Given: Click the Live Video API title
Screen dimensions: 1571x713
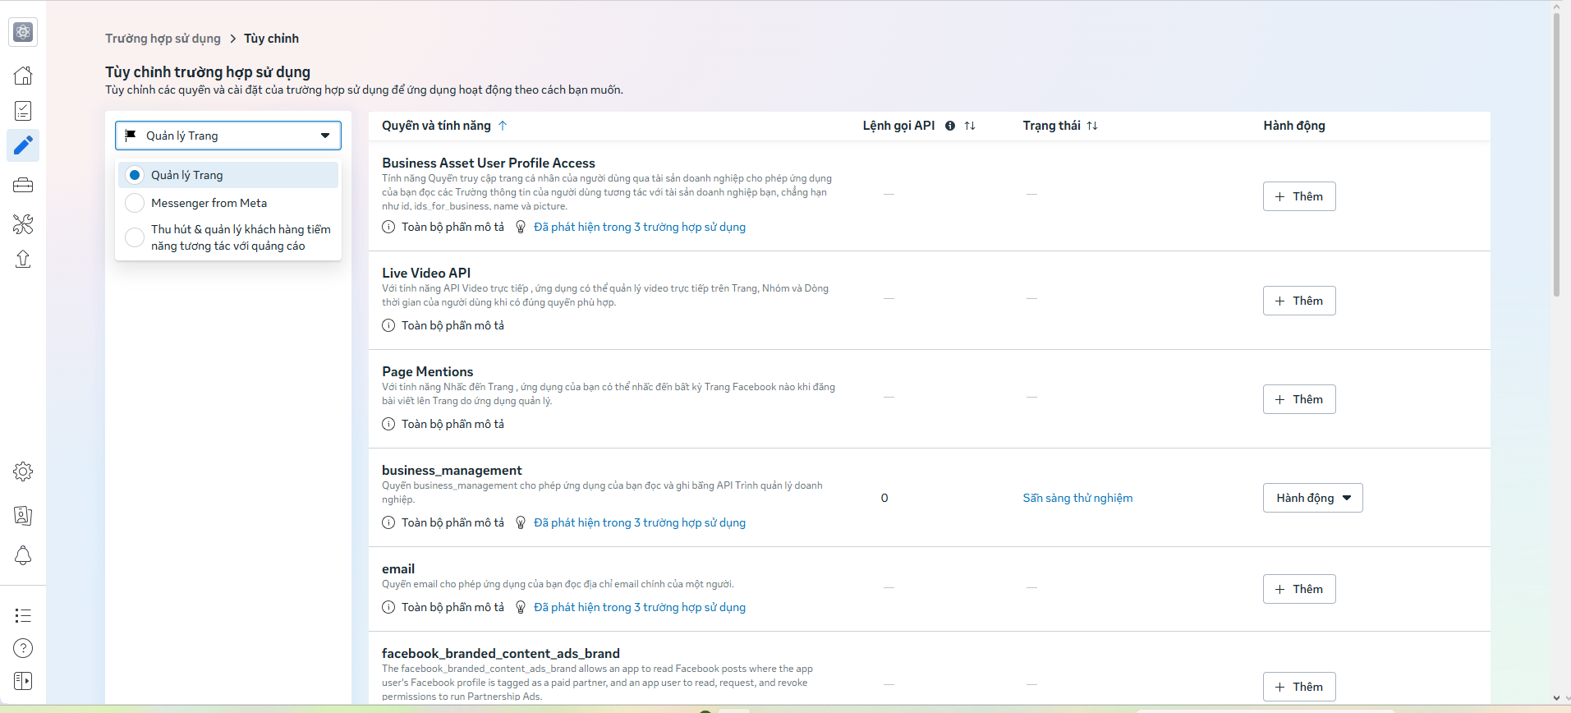Looking at the screenshot, I should (426, 273).
